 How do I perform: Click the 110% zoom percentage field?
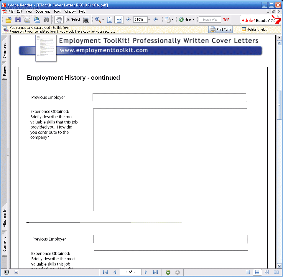pos(140,19)
